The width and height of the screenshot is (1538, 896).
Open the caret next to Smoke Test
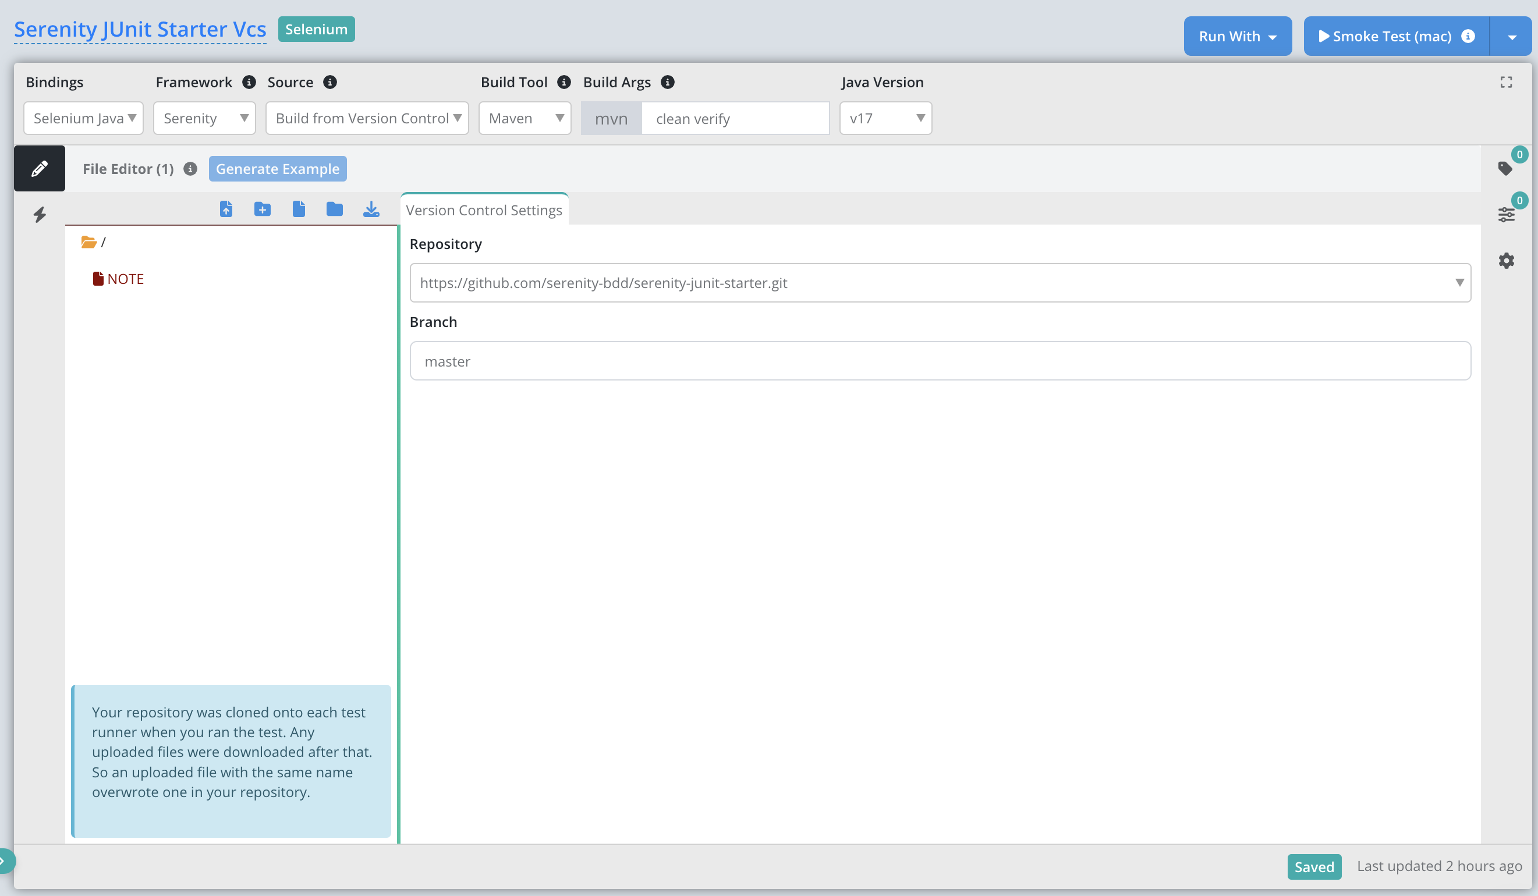click(x=1512, y=36)
